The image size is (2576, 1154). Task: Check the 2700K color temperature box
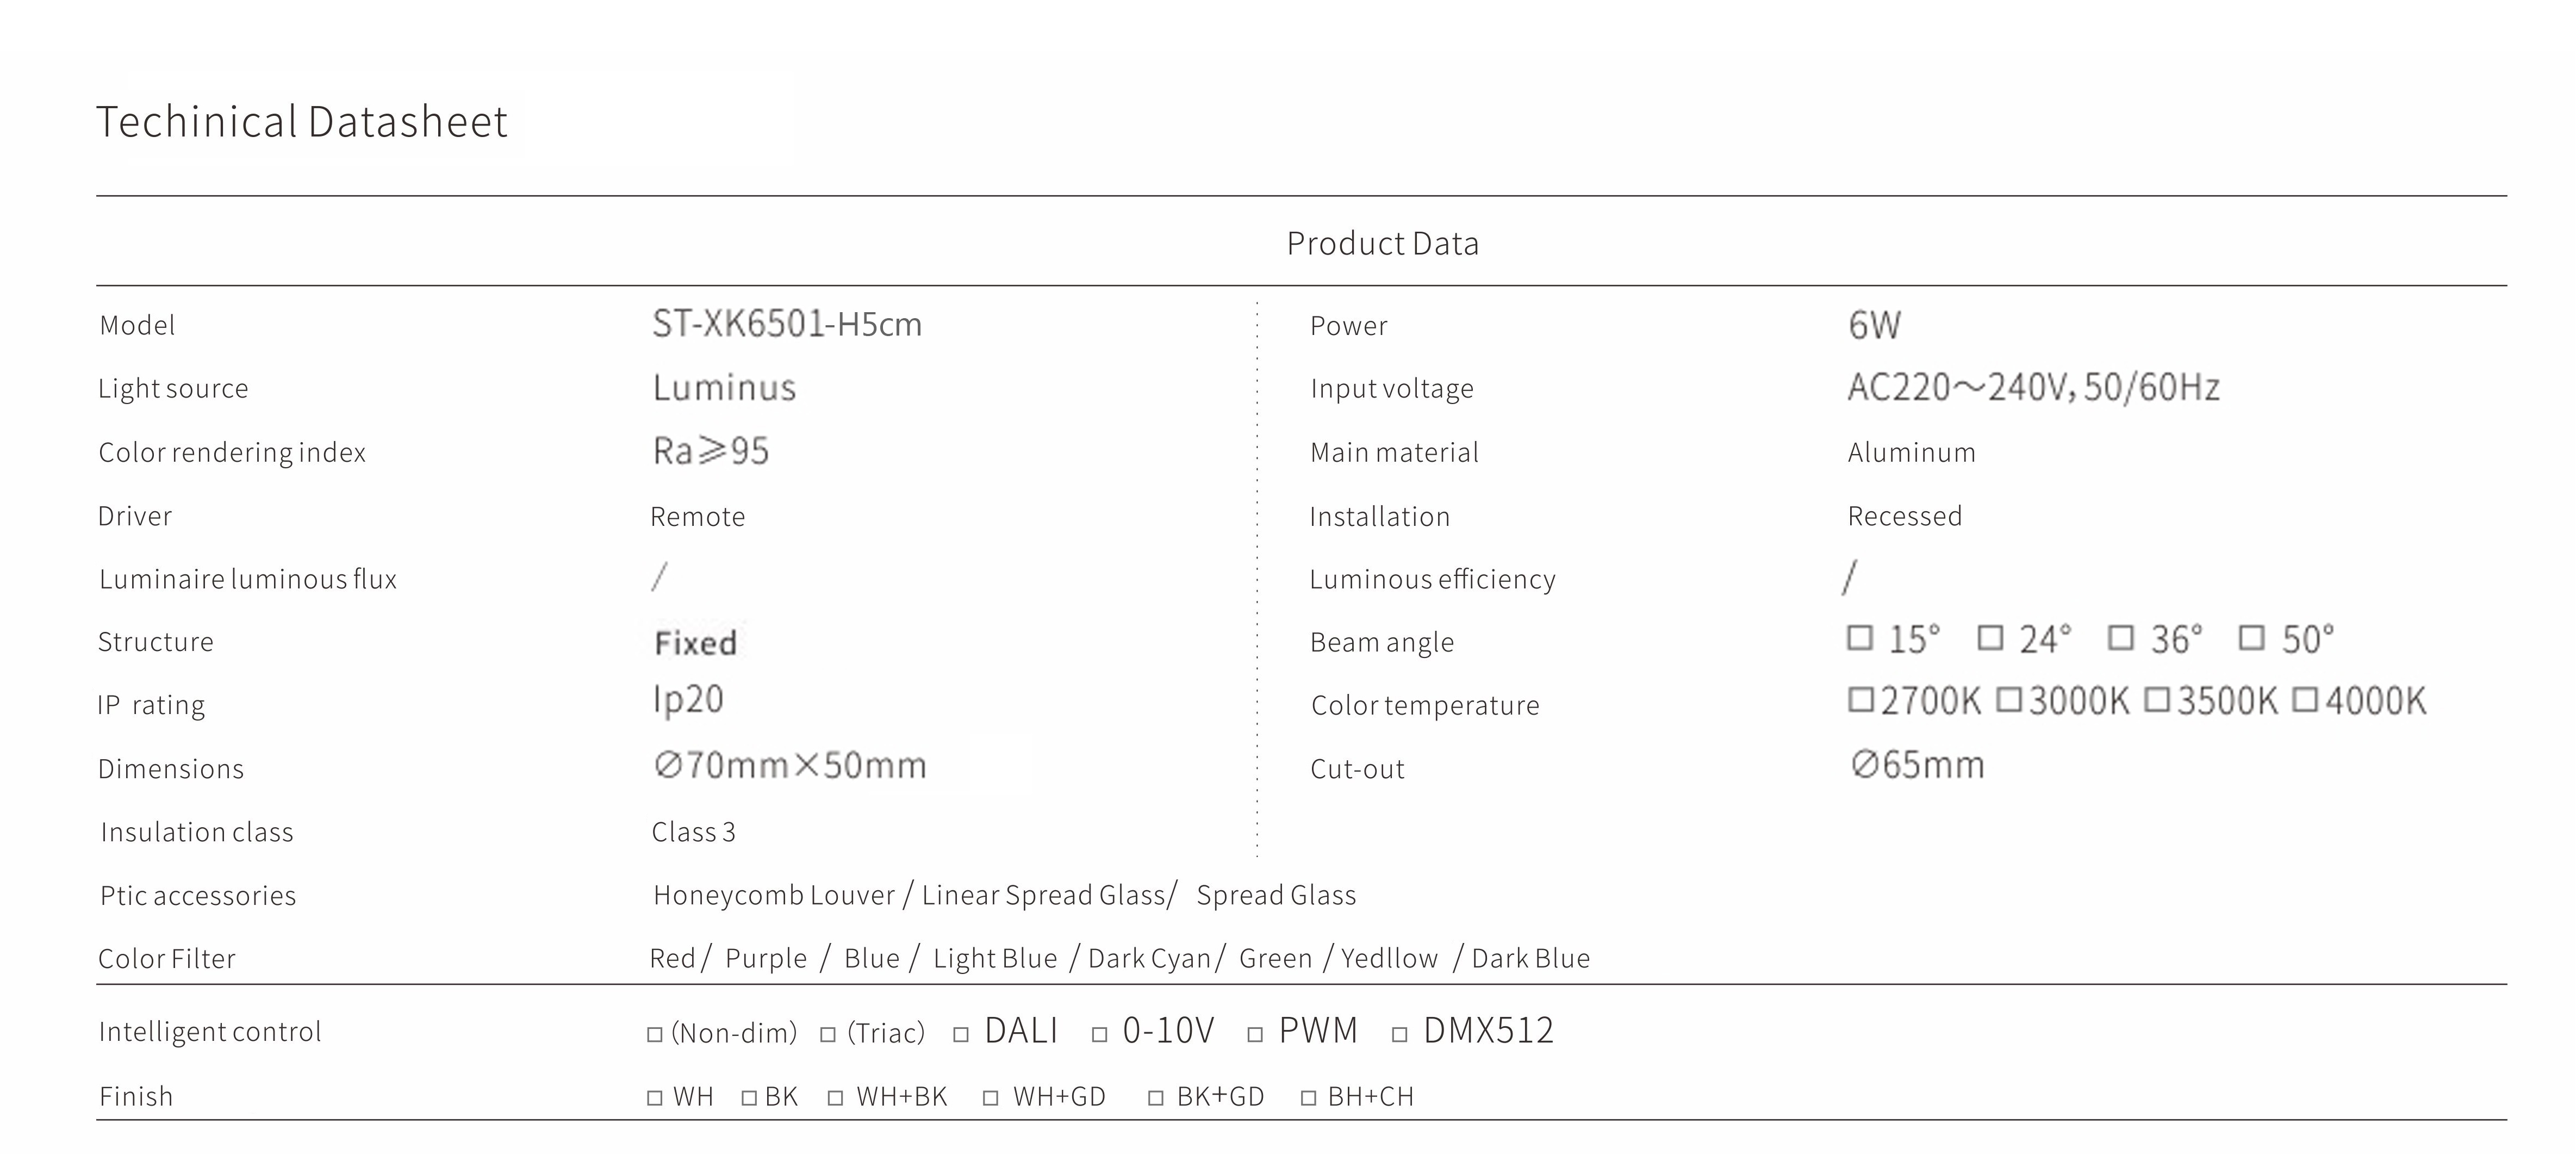pyautogui.click(x=1860, y=700)
